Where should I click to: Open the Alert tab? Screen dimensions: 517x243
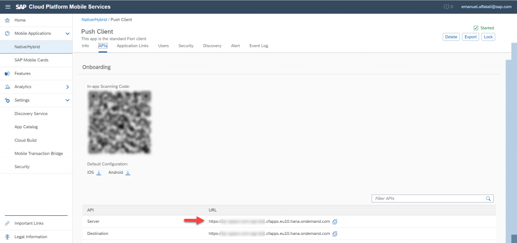235,46
